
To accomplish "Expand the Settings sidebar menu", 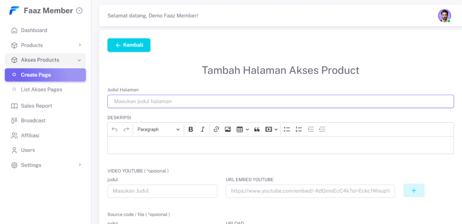I will 45,165.
